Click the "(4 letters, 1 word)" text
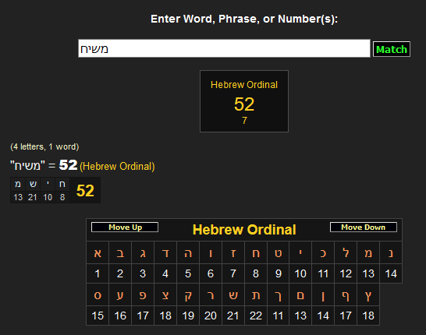This screenshot has height=335, width=426. 44,146
